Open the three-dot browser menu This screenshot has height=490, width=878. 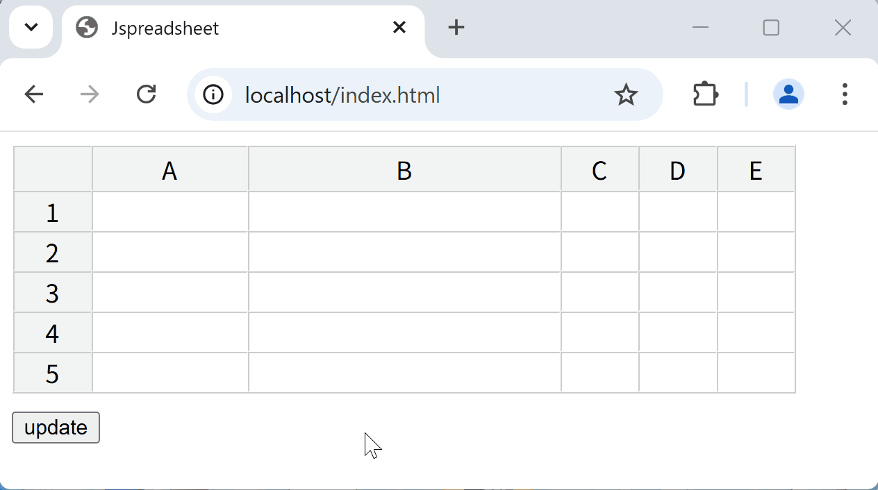tap(844, 94)
